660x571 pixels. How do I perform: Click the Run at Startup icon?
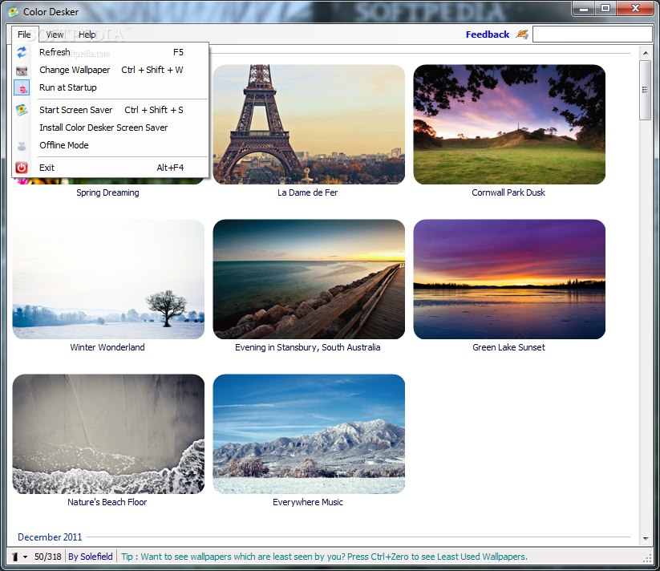22,87
